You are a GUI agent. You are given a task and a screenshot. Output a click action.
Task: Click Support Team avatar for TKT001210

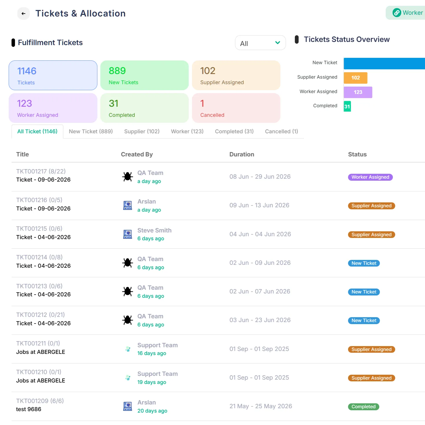coord(128,378)
